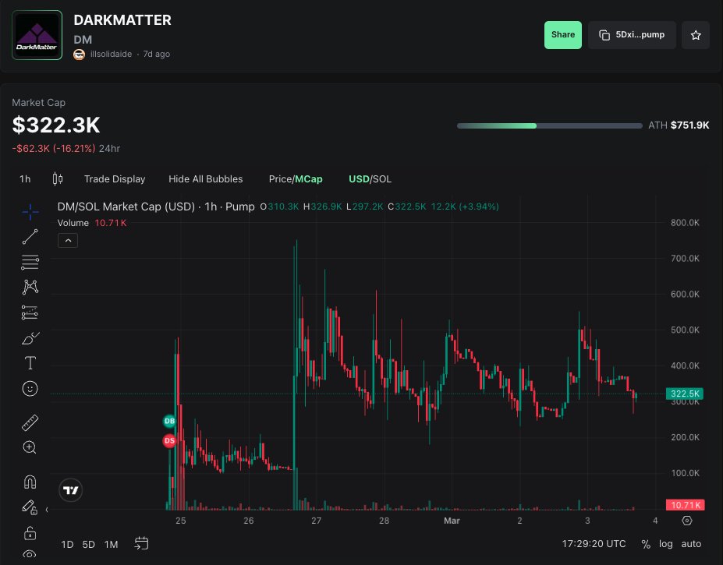Click the -$62.3K (-16.21%) change text
The height and width of the screenshot is (565, 723).
[x=54, y=148]
